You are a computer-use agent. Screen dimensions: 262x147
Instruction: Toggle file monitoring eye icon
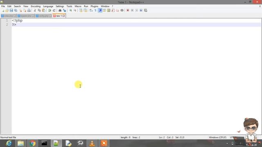coord(122,10)
